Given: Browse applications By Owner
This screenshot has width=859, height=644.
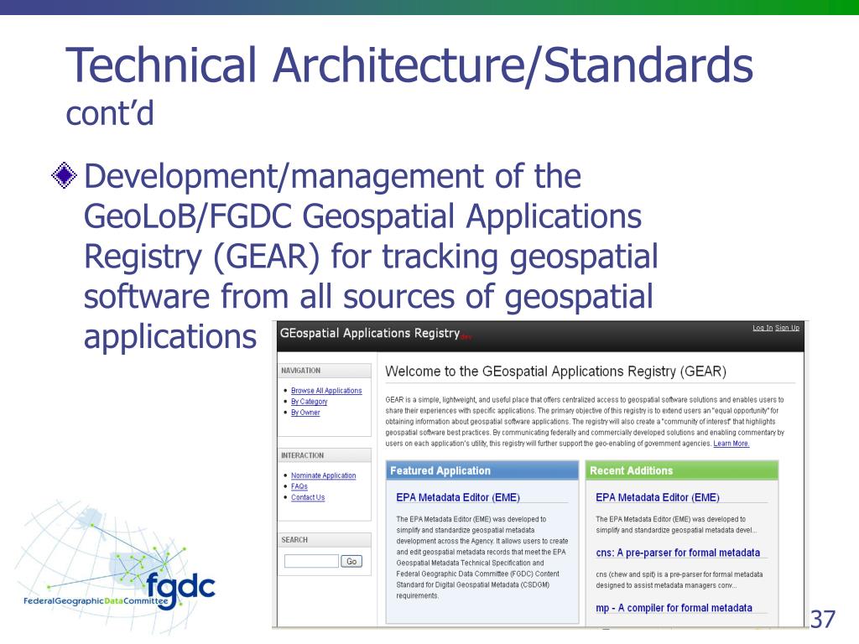Looking at the screenshot, I should [305, 413].
